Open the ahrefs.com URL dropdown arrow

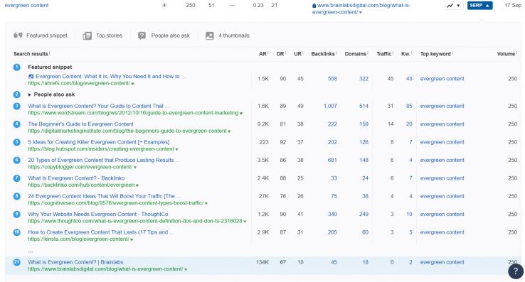(133, 84)
